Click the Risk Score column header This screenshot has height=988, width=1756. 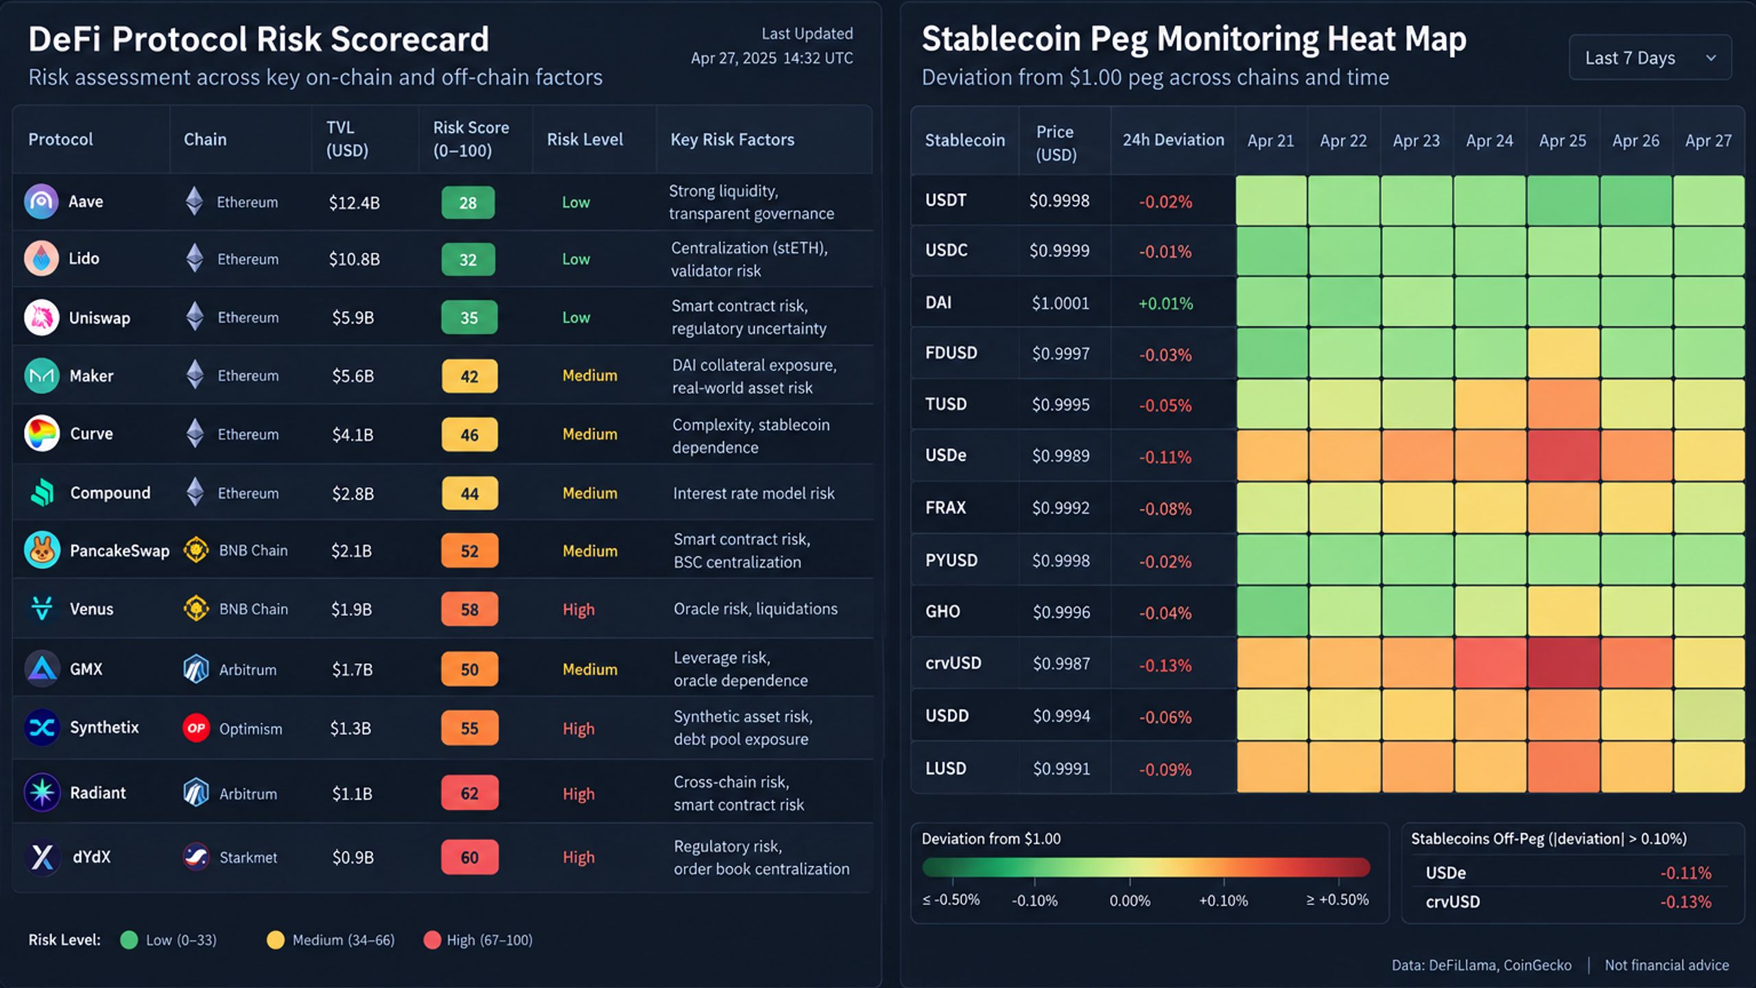[471, 139]
